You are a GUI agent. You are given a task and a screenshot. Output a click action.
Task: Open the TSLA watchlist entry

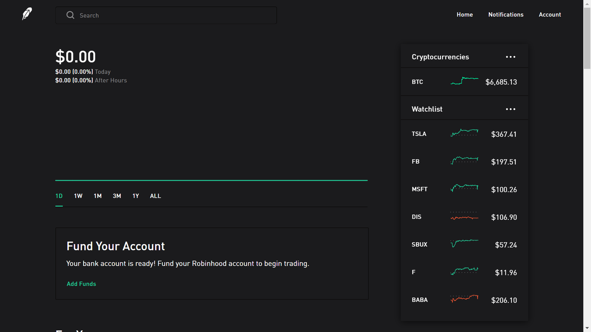(464, 134)
